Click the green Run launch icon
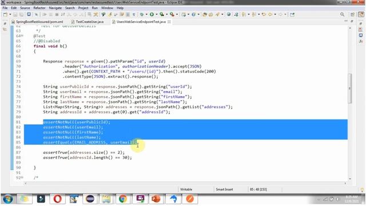The image size is (366, 206). click(x=152, y=14)
